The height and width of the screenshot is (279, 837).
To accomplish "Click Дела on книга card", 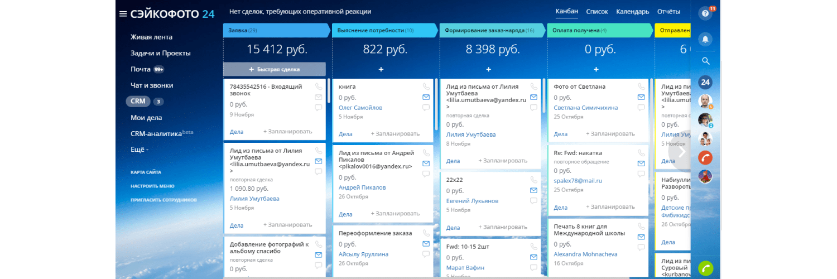I will pyautogui.click(x=345, y=134).
